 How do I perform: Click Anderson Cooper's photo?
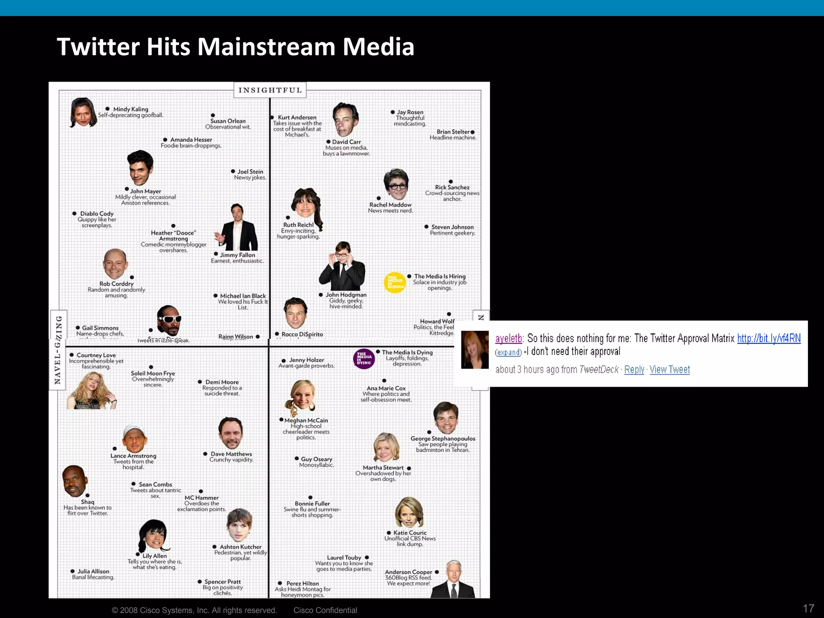coord(453,579)
